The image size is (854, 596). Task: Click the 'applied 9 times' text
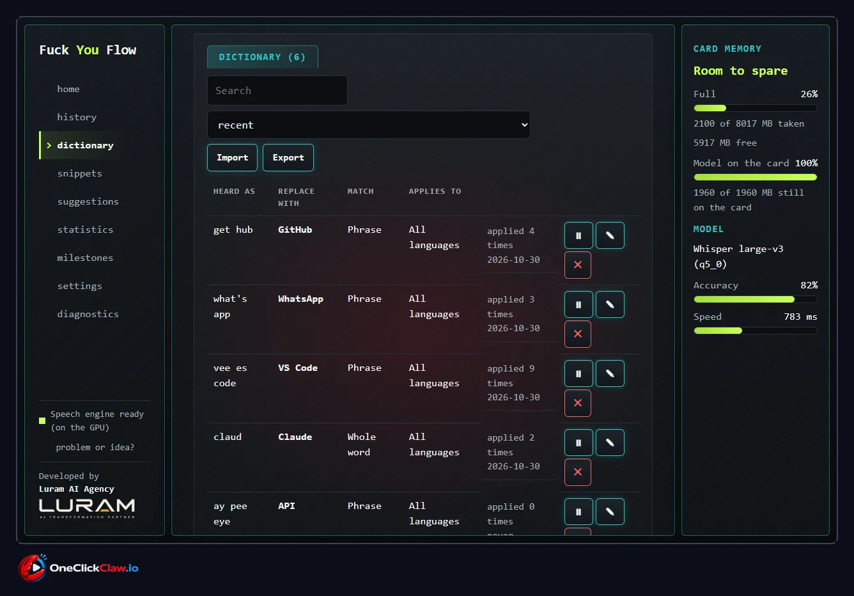511,376
